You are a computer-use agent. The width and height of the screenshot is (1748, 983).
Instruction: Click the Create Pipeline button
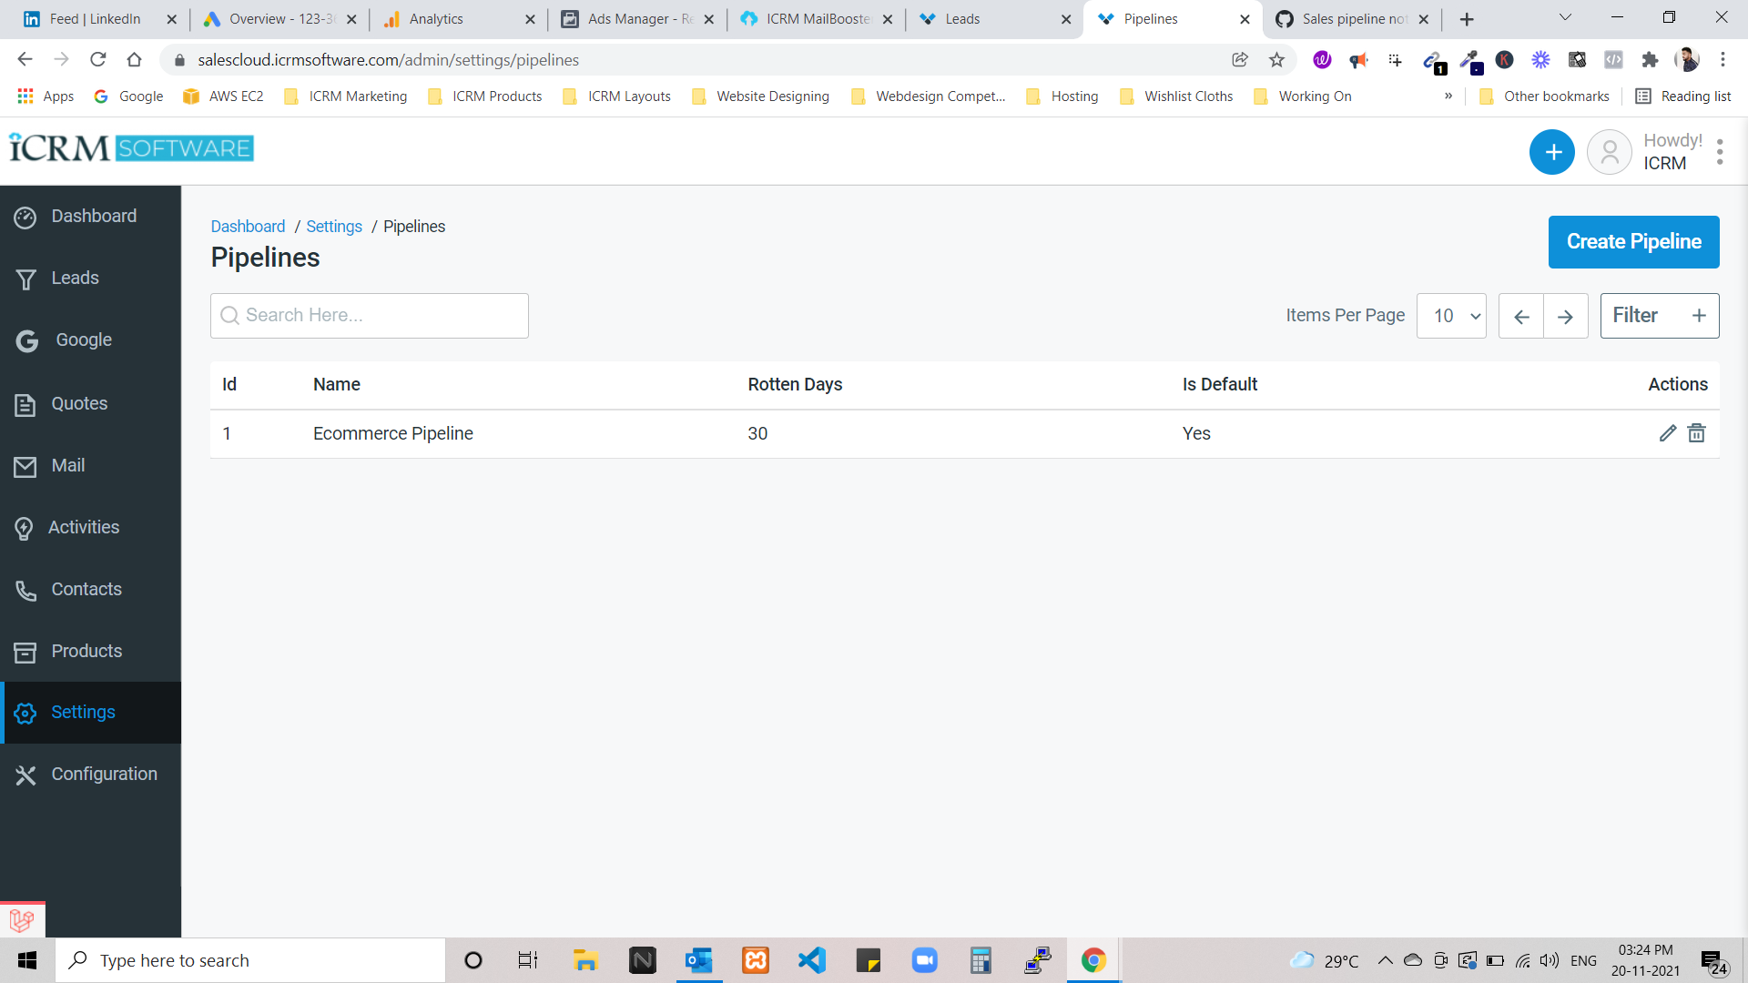point(1633,242)
